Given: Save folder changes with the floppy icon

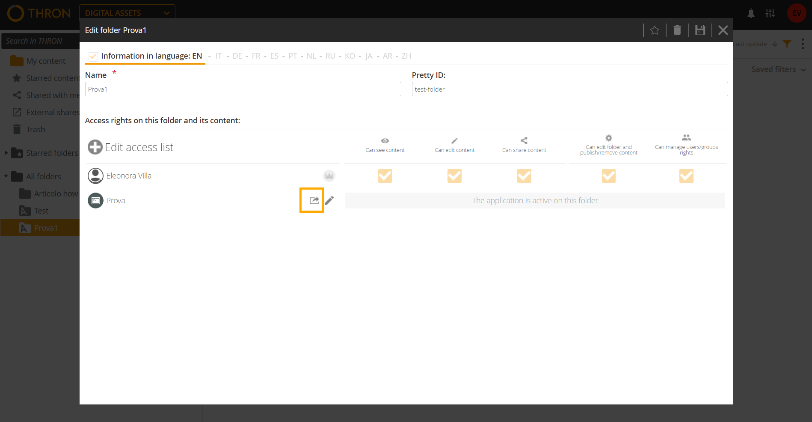Looking at the screenshot, I should (x=700, y=30).
